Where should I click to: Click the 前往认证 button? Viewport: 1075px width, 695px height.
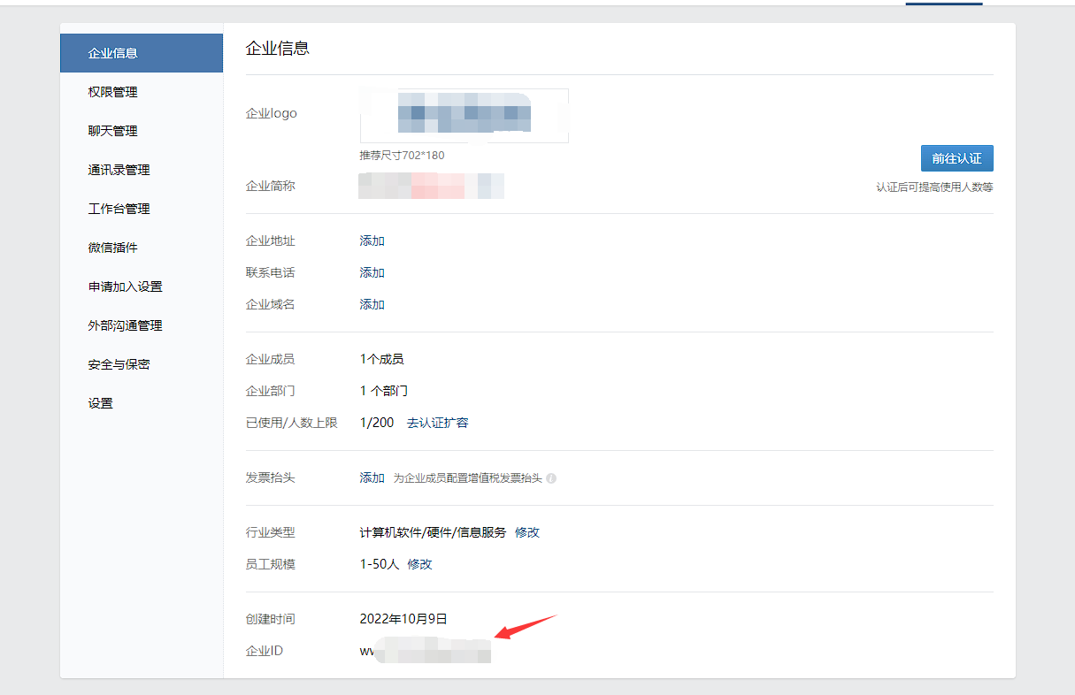[x=956, y=158]
